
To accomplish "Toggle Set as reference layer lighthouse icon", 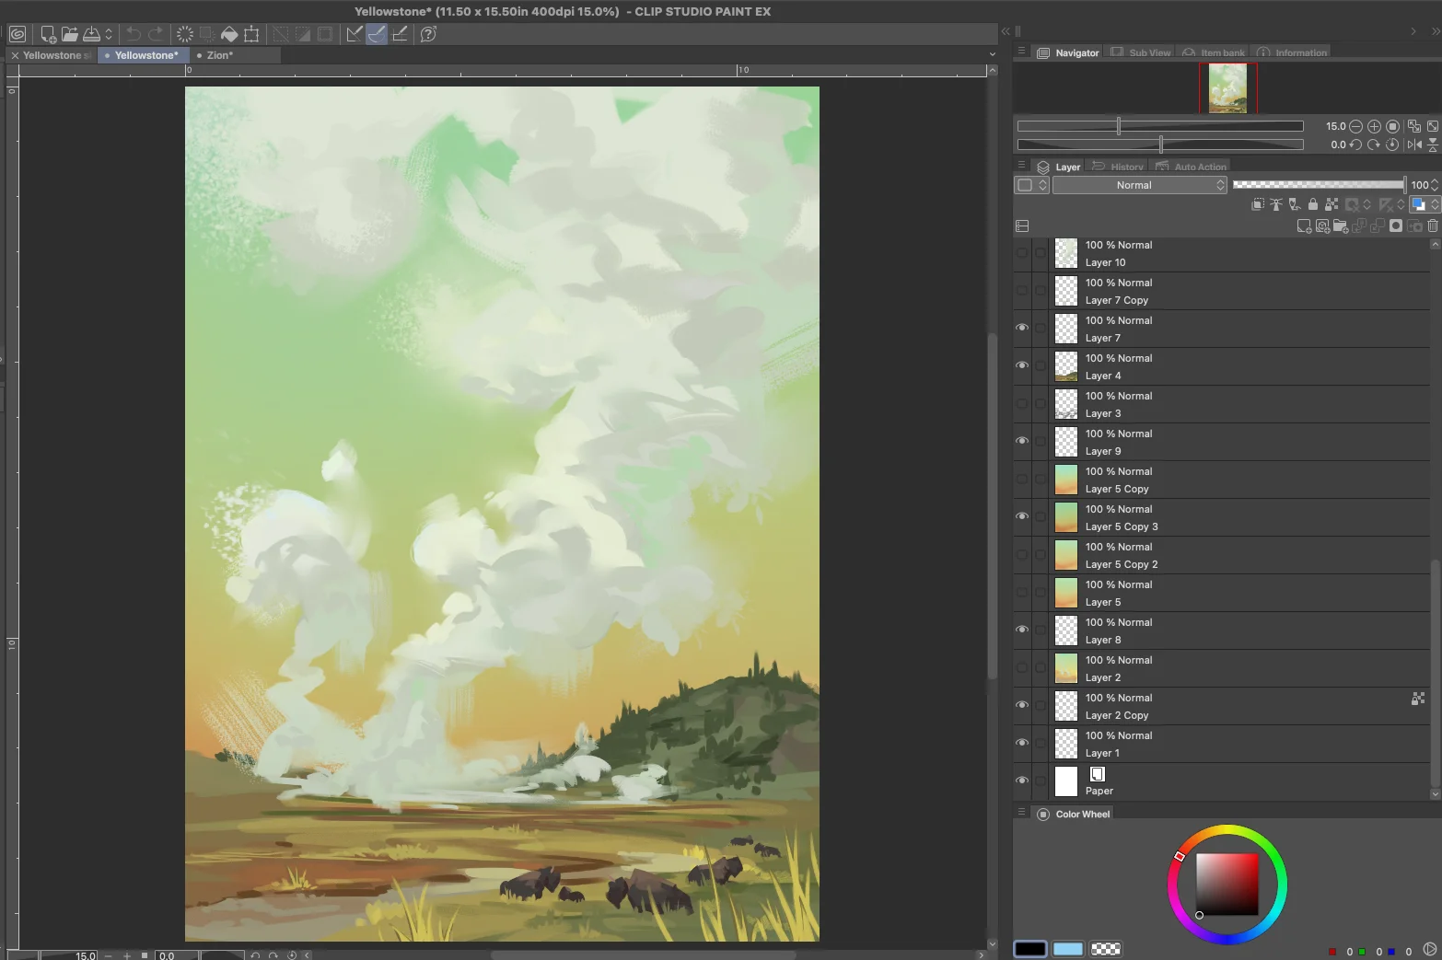I will [x=1276, y=204].
